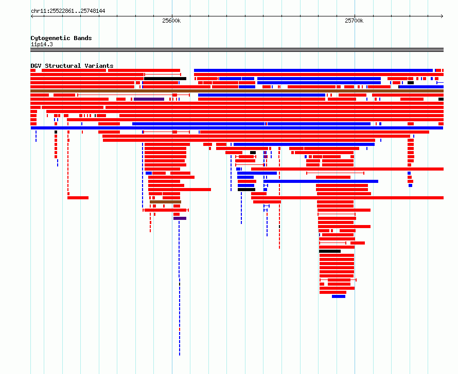Viewport: 458px width, 374px height.
Task: Click the long dashed blue vertical variant line
Action: pyautogui.click(x=180, y=288)
